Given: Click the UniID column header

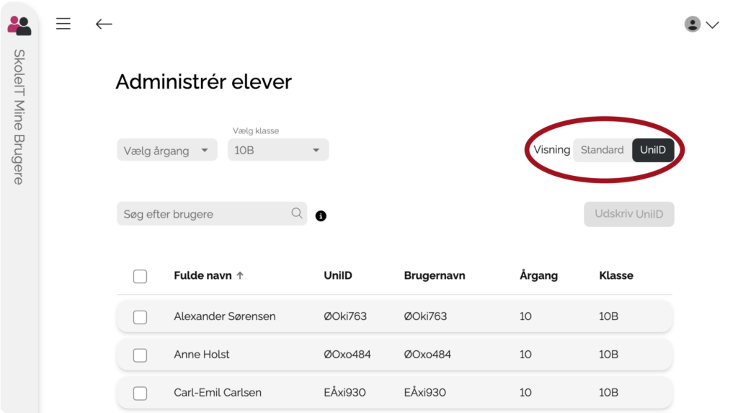Looking at the screenshot, I should 338,275.
